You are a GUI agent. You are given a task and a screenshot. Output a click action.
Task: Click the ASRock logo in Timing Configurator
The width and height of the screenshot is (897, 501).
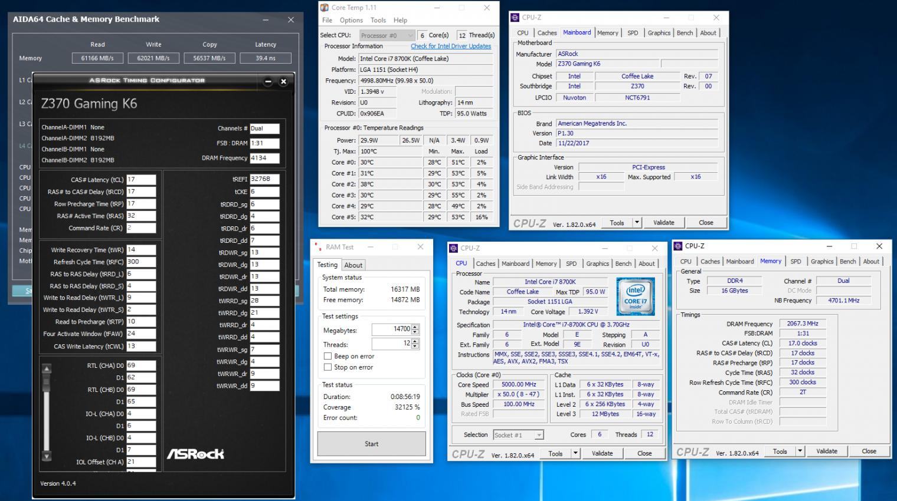coord(195,454)
